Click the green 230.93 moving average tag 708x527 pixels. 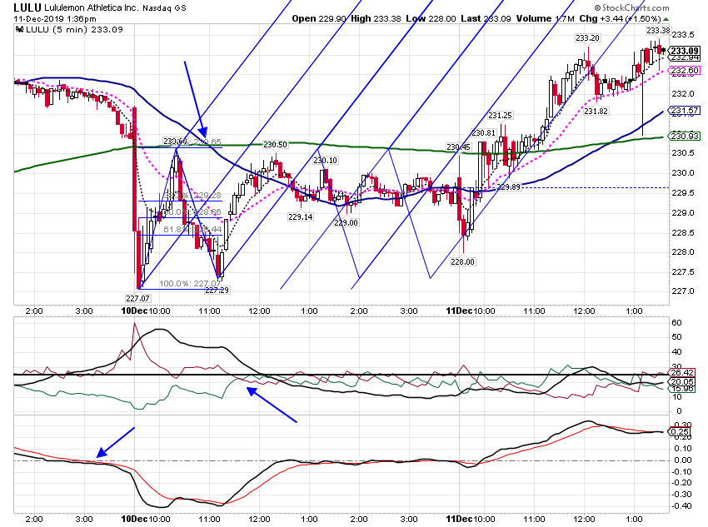coord(685,136)
